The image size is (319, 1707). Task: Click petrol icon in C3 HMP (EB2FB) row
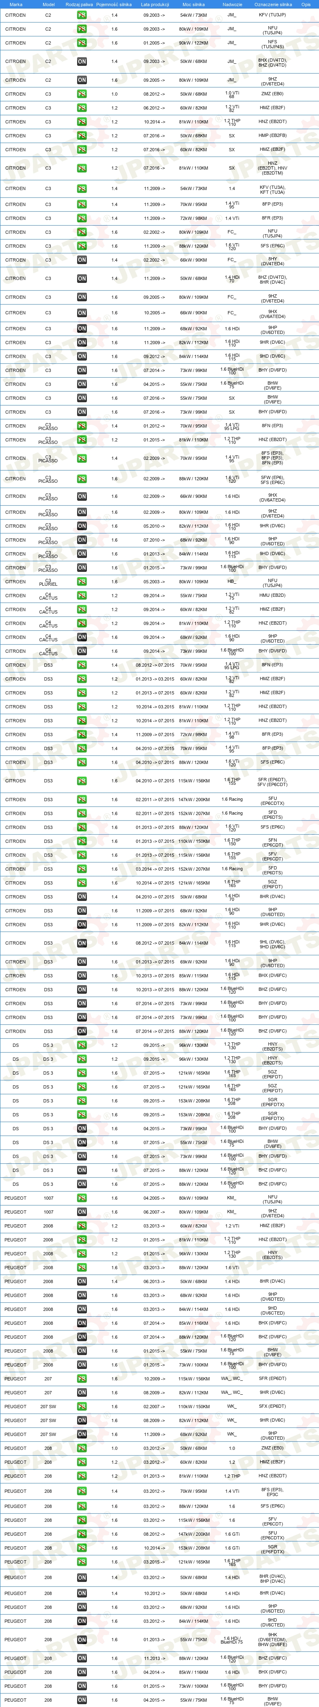point(82,136)
